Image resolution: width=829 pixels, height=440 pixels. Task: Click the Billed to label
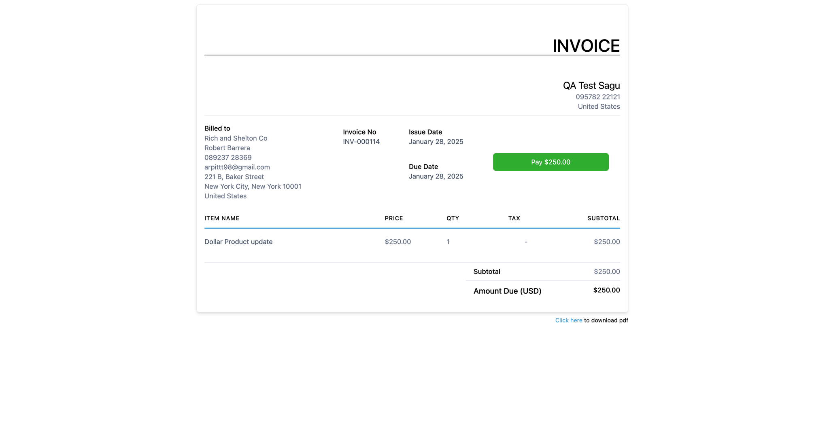217,128
